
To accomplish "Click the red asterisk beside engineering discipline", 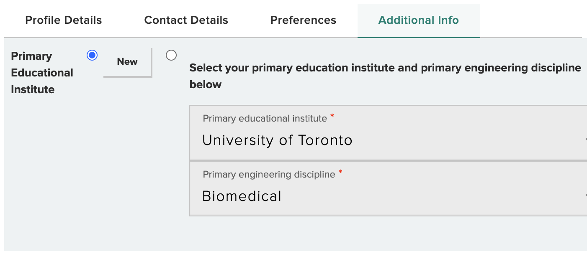I will [340, 171].
